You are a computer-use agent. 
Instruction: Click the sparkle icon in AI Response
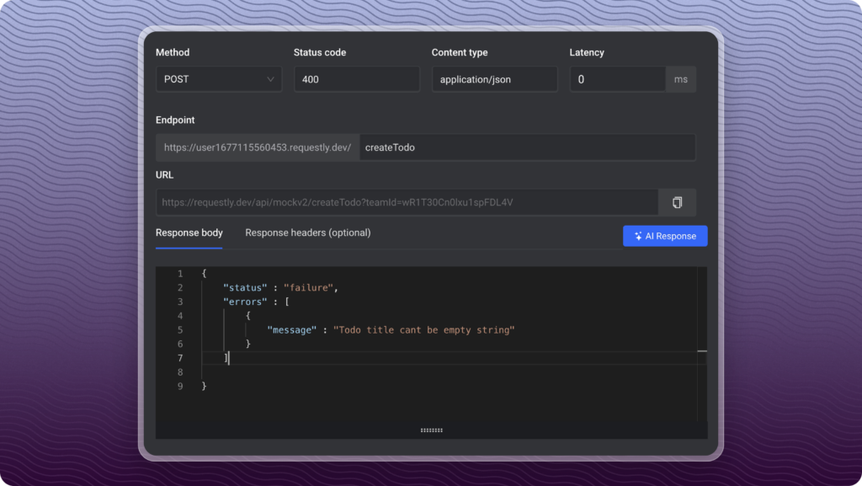(x=638, y=236)
